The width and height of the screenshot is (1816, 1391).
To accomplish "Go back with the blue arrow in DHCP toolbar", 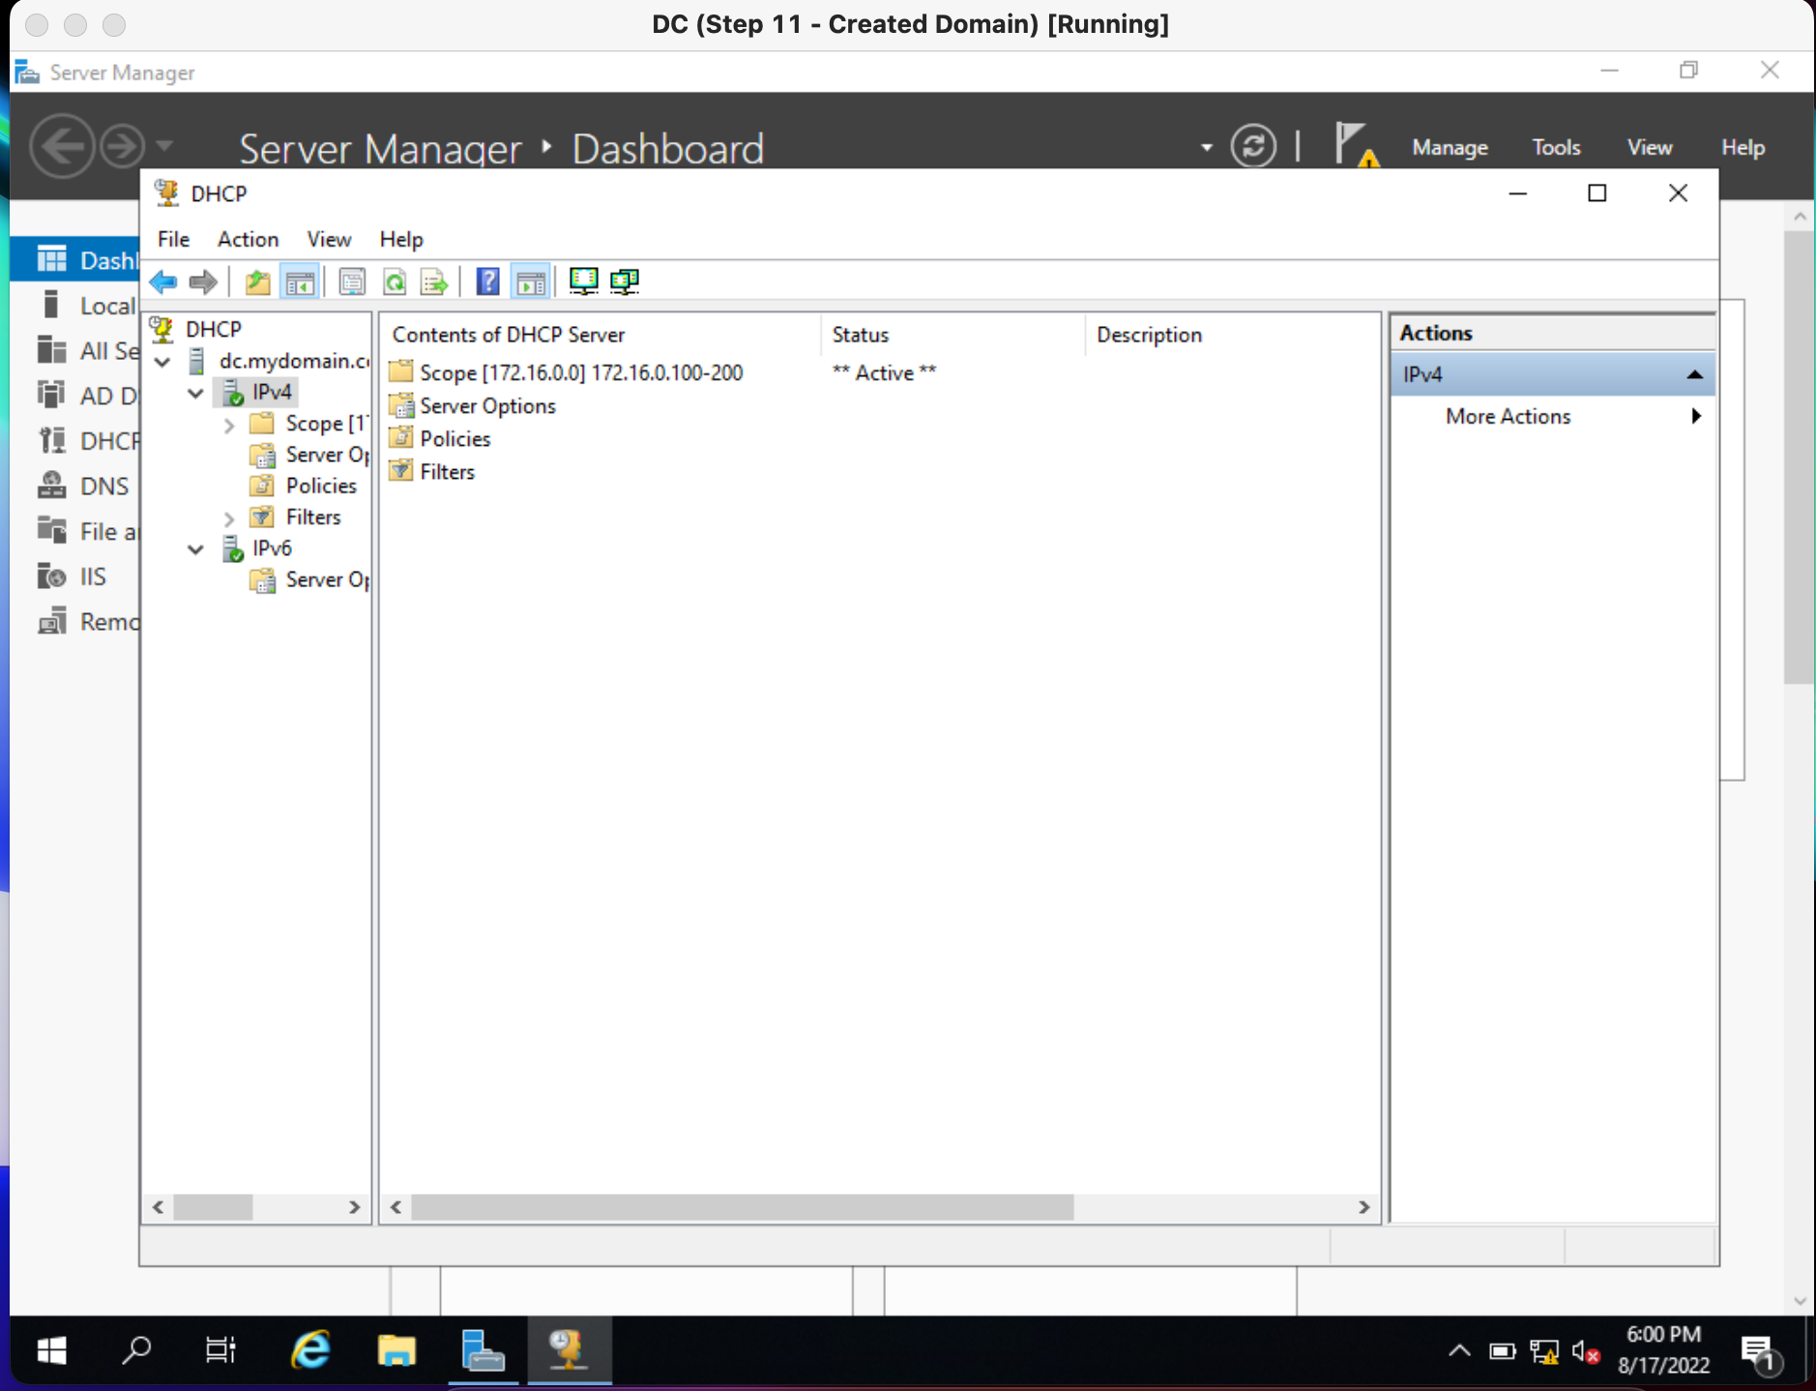I will click(x=162, y=281).
